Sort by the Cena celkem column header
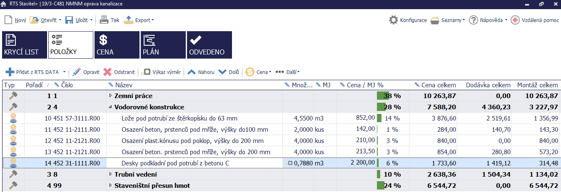Viewport: 561px width, 192px height. tap(438, 85)
